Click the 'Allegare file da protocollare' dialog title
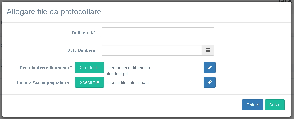Viewport: 294px width, 119px height. 54,12
